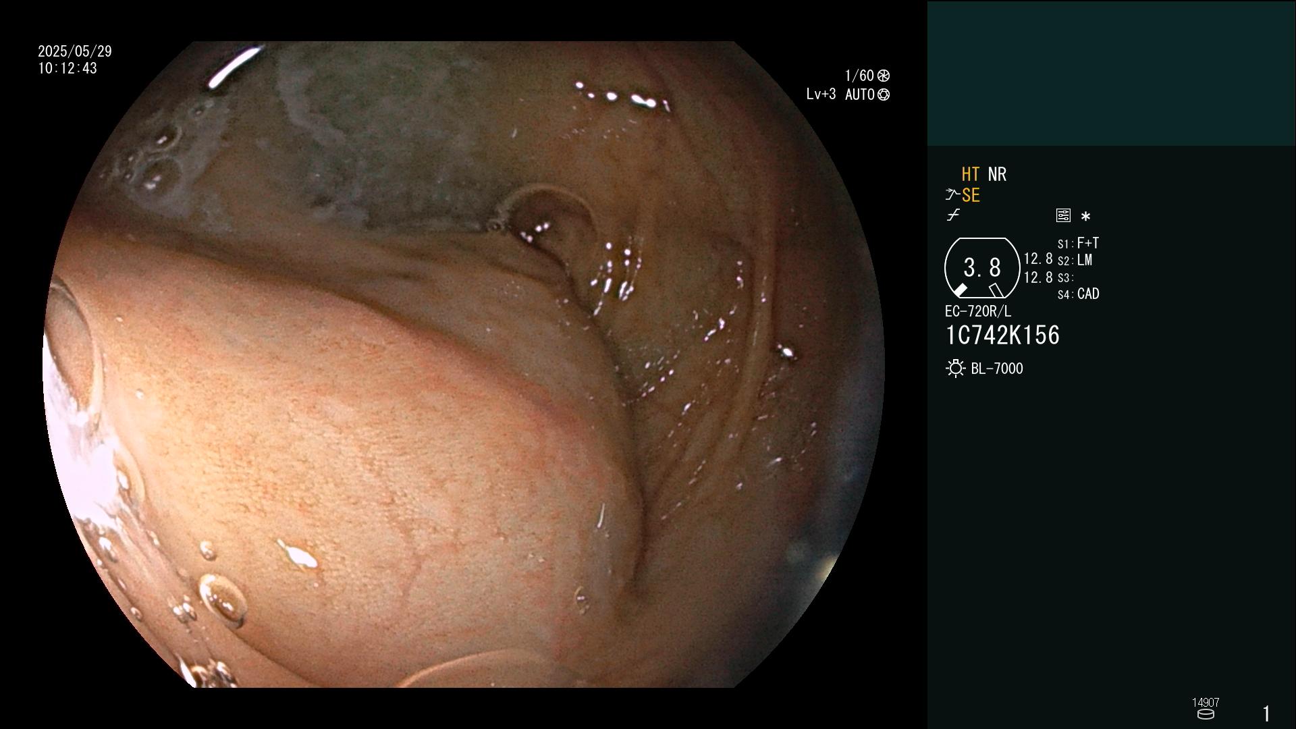Click the lamp icon beside BL-7000
The width and height of the screenshot is (1296, 729).
click(955, 369)
